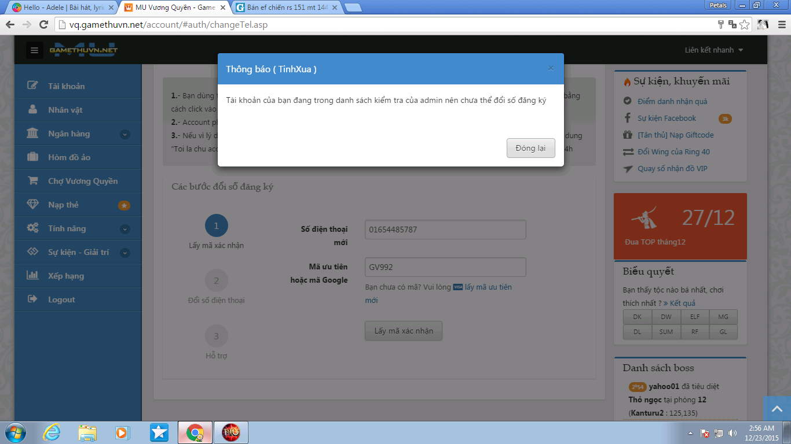Vote for the ELF class option
Viewport: 791px width, 444px height.
click(694, 317)
